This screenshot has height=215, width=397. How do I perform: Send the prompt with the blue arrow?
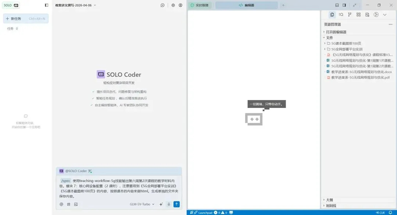click(x=176, y=204)
